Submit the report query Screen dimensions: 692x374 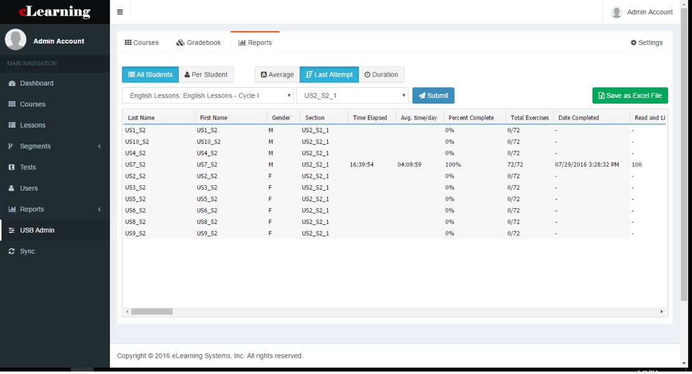pyautogui.click(x=433, y=95)
